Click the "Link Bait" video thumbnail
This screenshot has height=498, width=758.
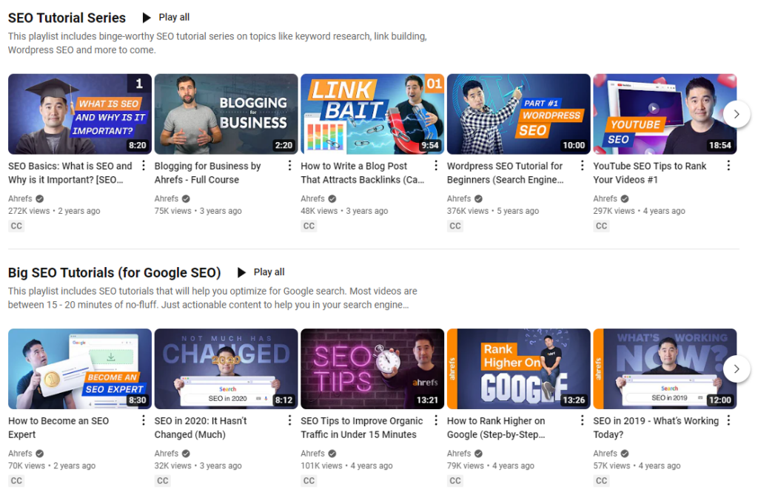(x=372, y=114)
